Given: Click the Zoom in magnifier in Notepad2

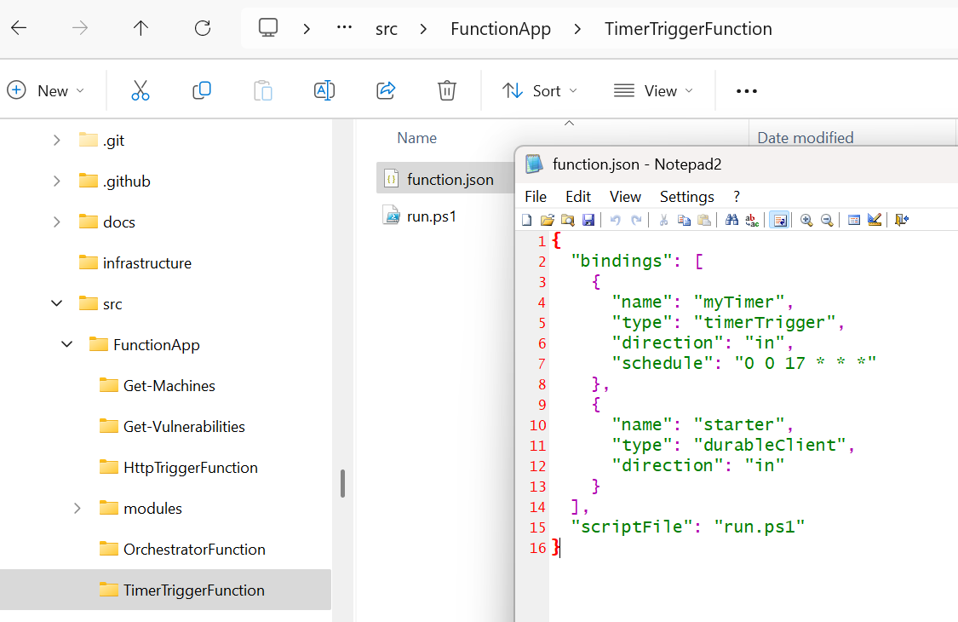Looking at the screenshot, I should [x=806, y=220].
